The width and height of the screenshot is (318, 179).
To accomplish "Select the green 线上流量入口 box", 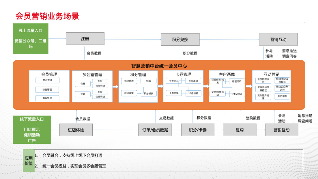I will point(30,38).
